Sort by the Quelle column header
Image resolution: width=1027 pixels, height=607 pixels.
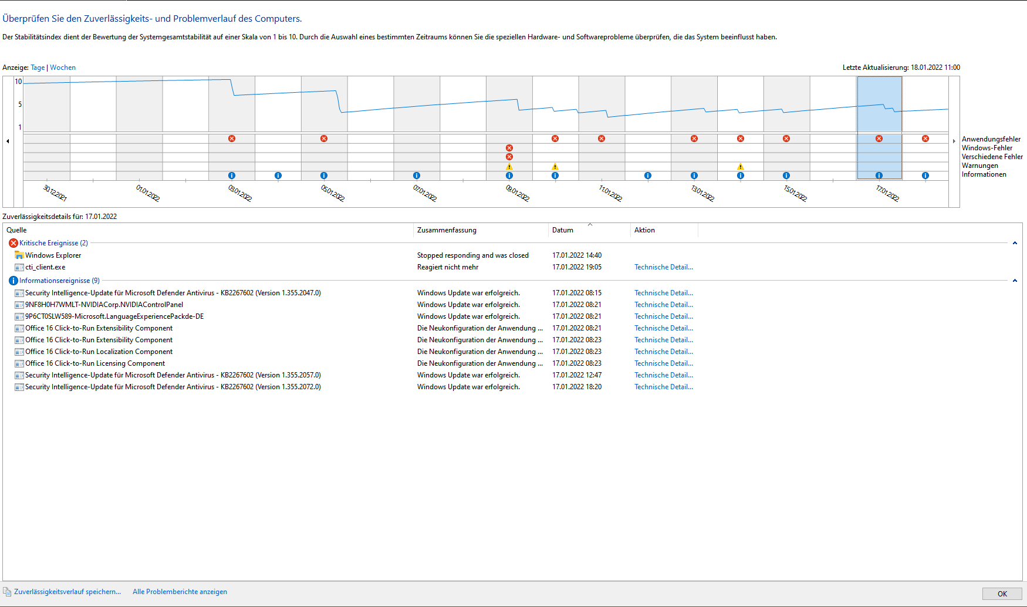208,230
